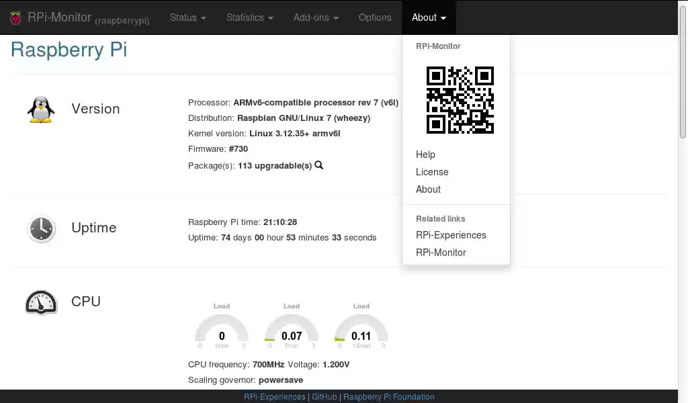
Task: Click the 5min load gauge indicator
Action: tap(292, 329)
